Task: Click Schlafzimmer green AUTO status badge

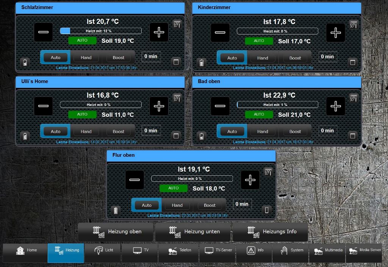Action: [x=82, y=40]
